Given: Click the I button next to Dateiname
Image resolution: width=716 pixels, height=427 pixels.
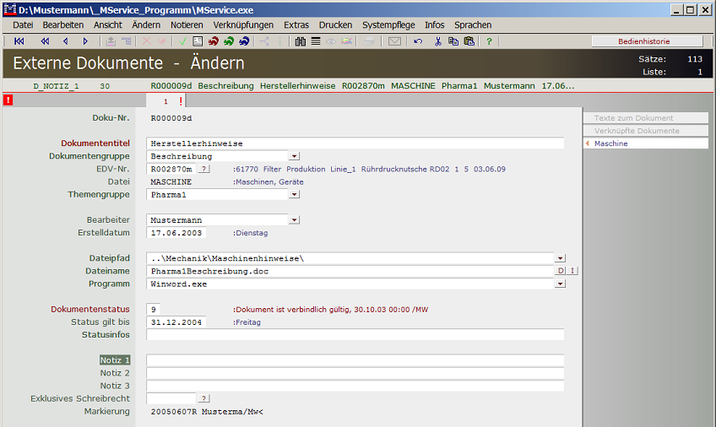Looking at the screenshot, I should (572, 271).
